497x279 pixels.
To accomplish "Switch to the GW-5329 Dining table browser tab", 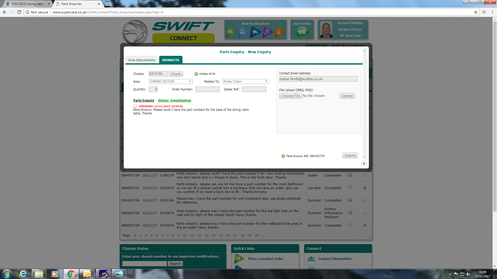I will pos(27,4).
